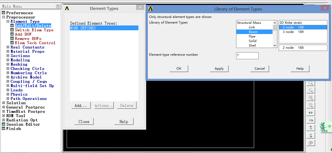Screen dimensions: 332x153
Task: Select Multi-field Set Up tree item
Action: [x=32, y=86]
